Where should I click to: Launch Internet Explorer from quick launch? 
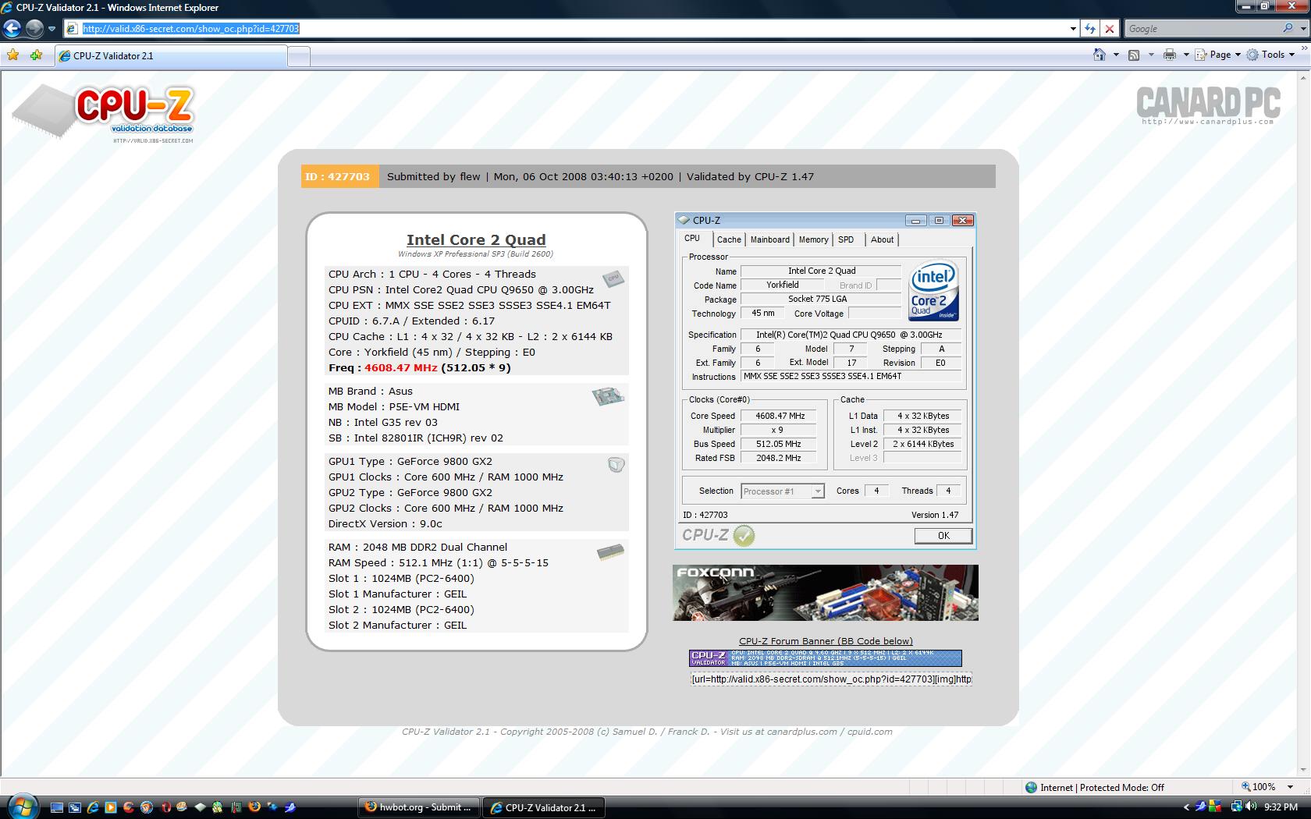tap(93, 807)
